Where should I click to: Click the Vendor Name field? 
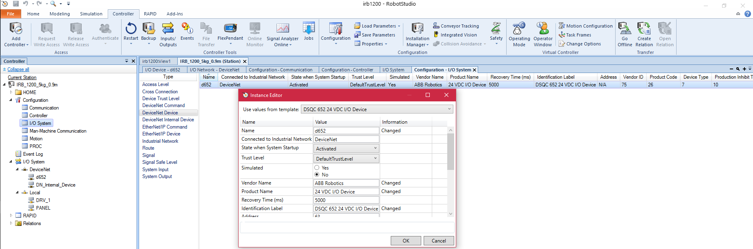click(x=346, y=183)
